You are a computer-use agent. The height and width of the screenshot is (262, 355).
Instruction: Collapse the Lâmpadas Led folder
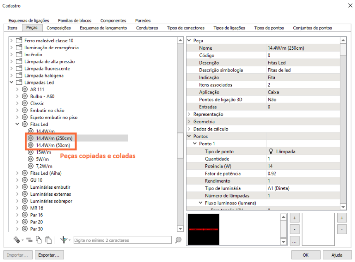pyautogui.click(x=12, y=82)
